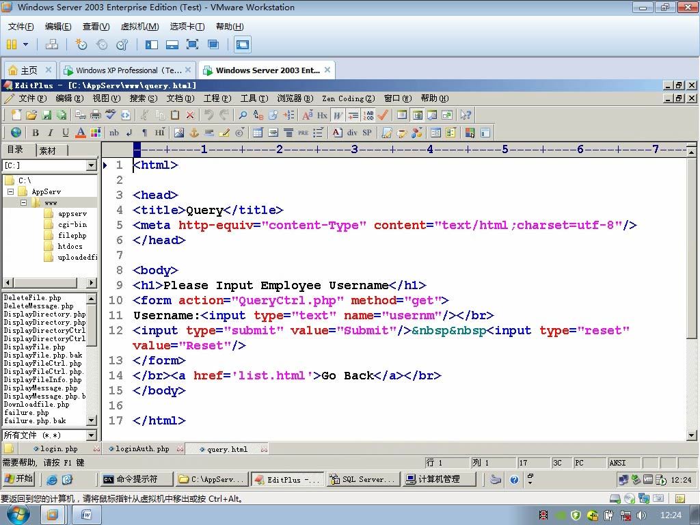
Task: Select the htdocs folder
Action: click(70, 246)
